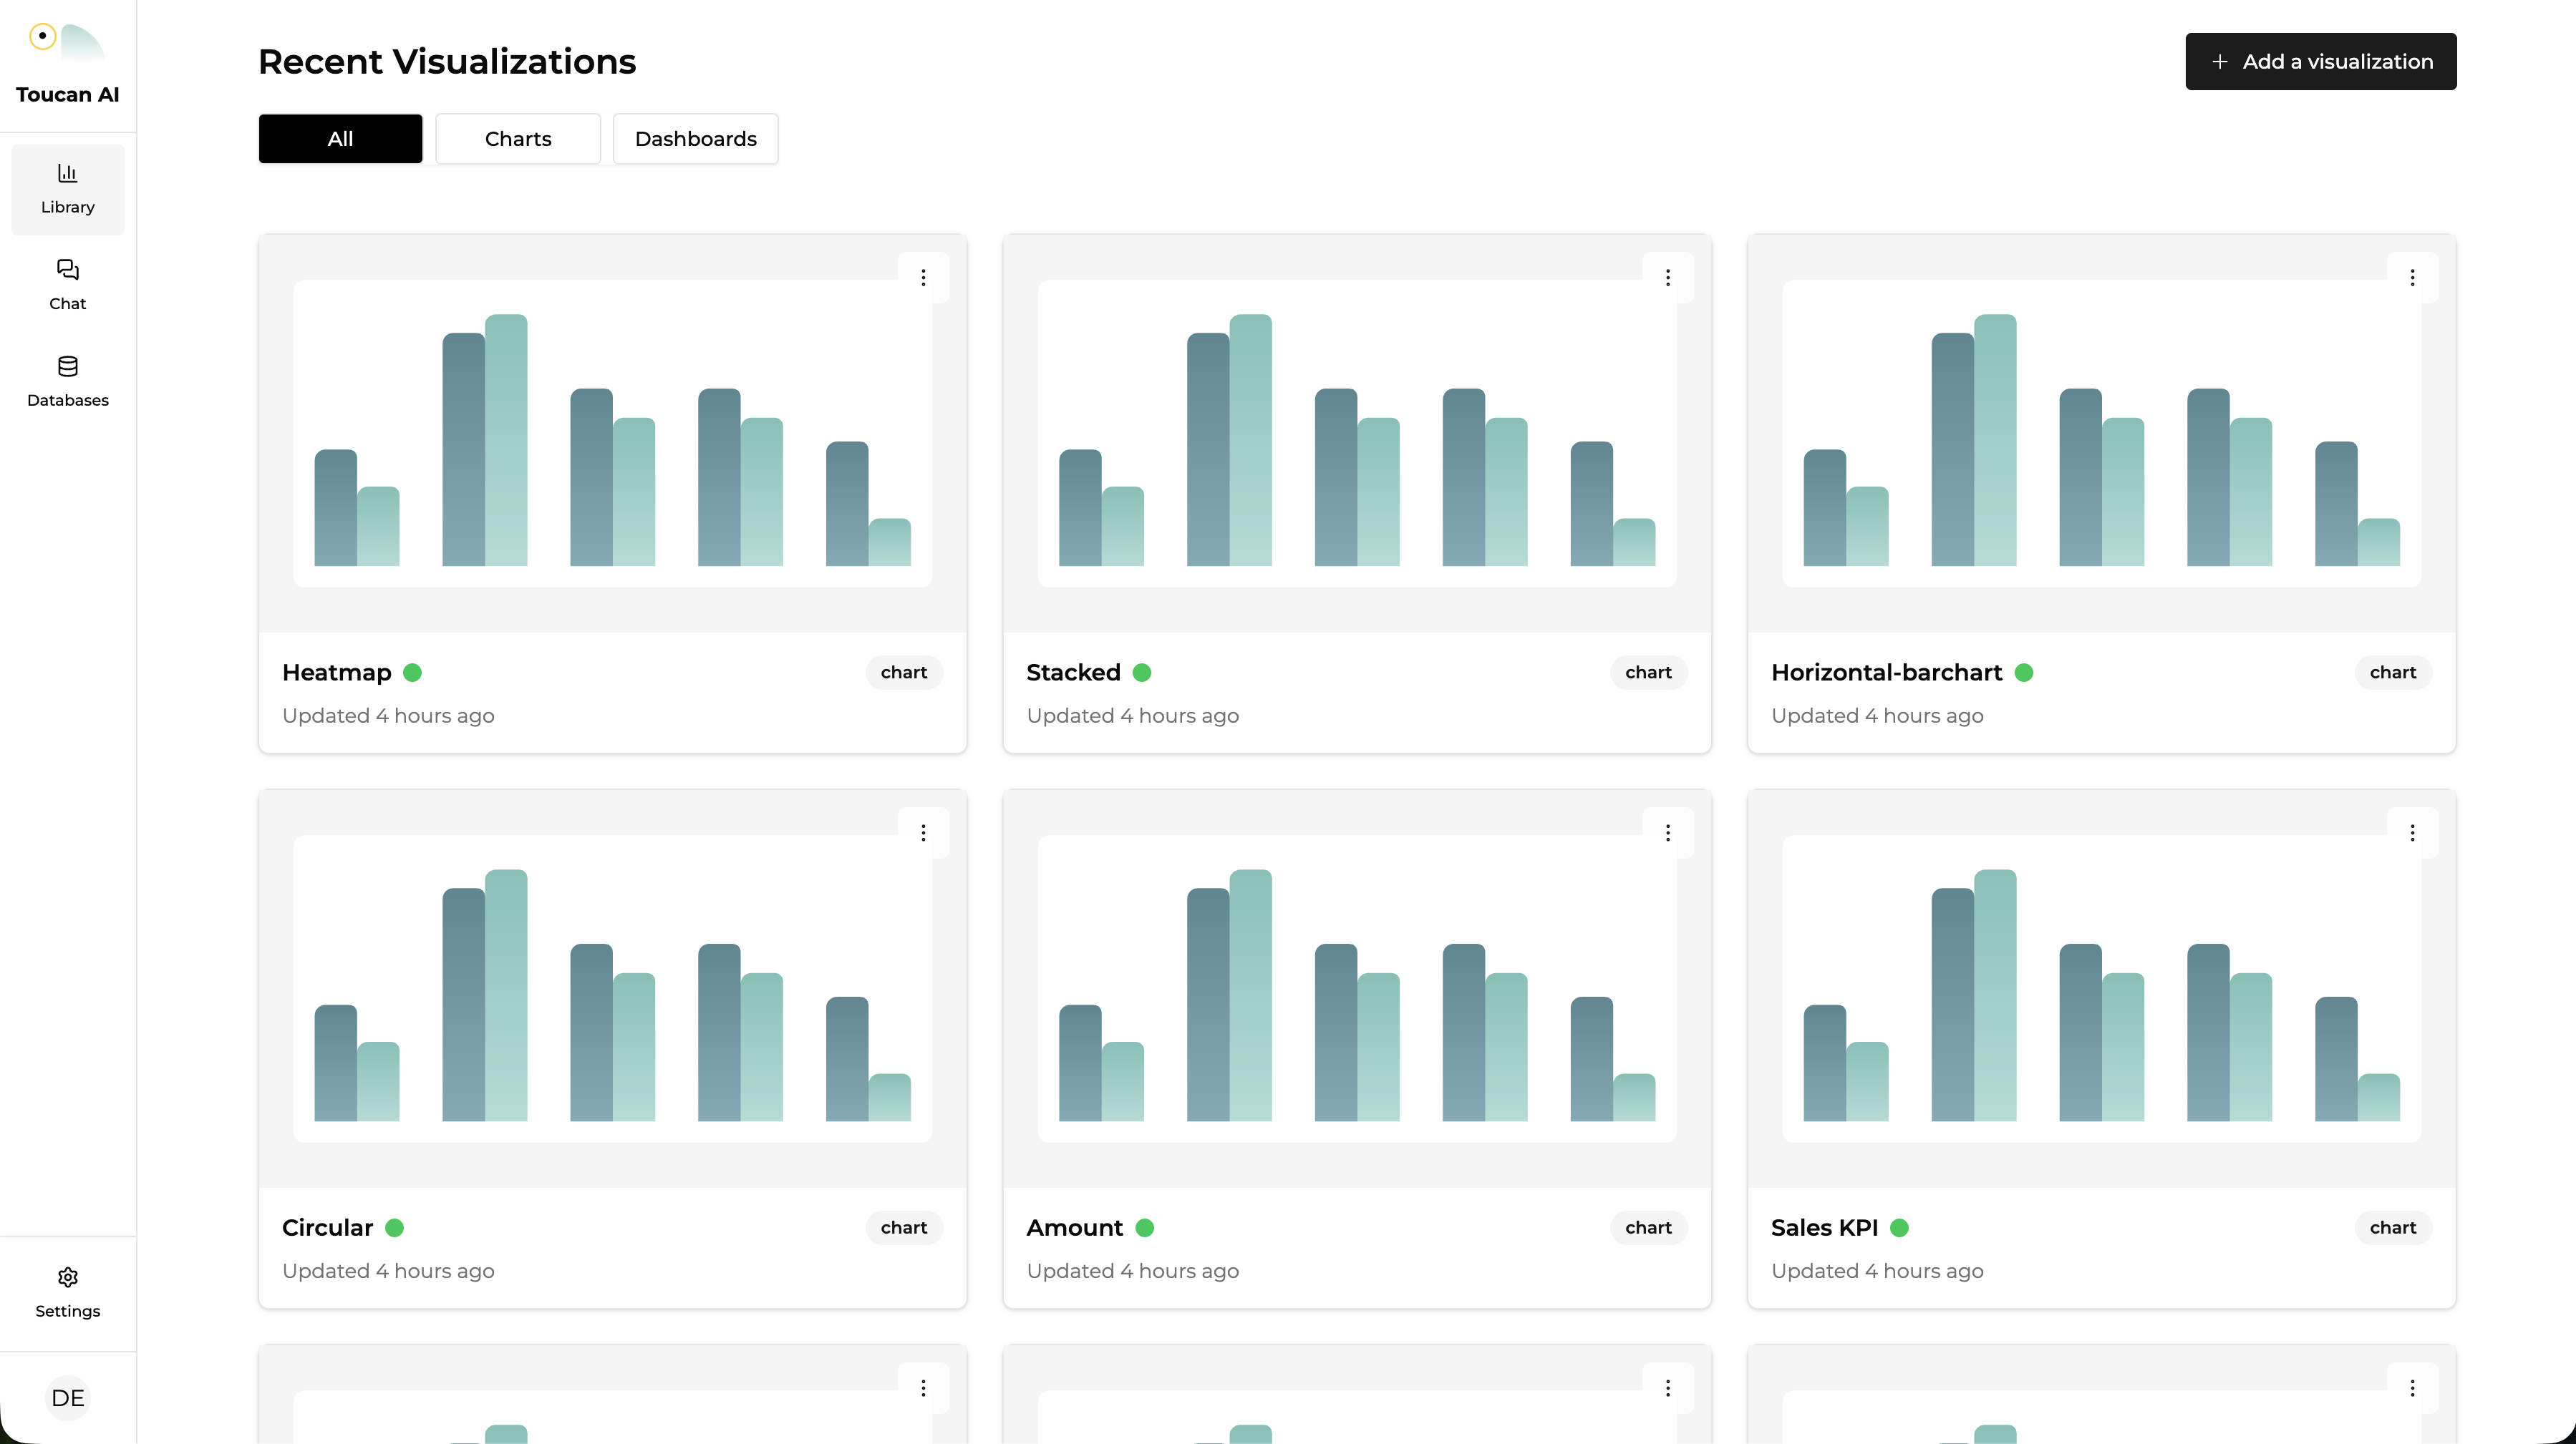The width and height of the screenshot is (2576, 1444).
Task: Click the Stacked title
Action: coord(1073,673)
